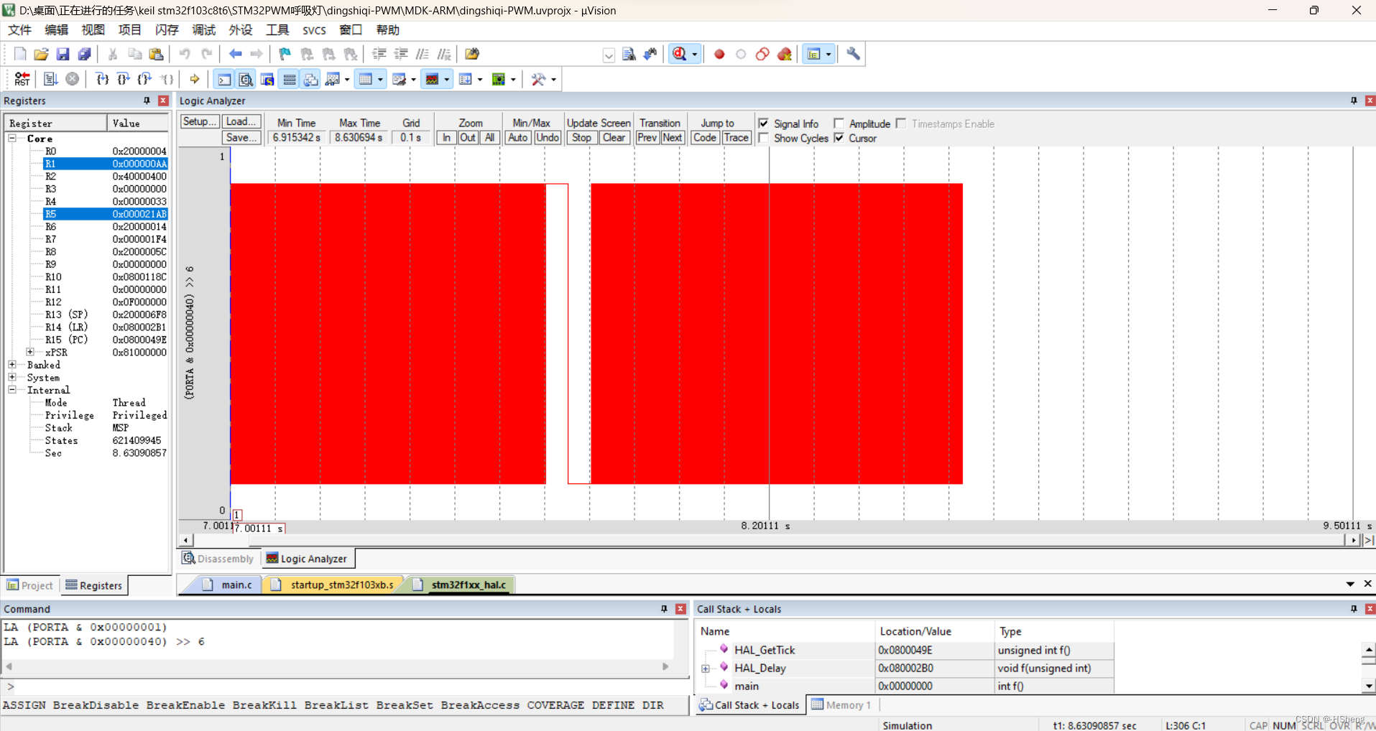Click the Zoom In button
This screenshot has width=1376, height=731.
446,137
